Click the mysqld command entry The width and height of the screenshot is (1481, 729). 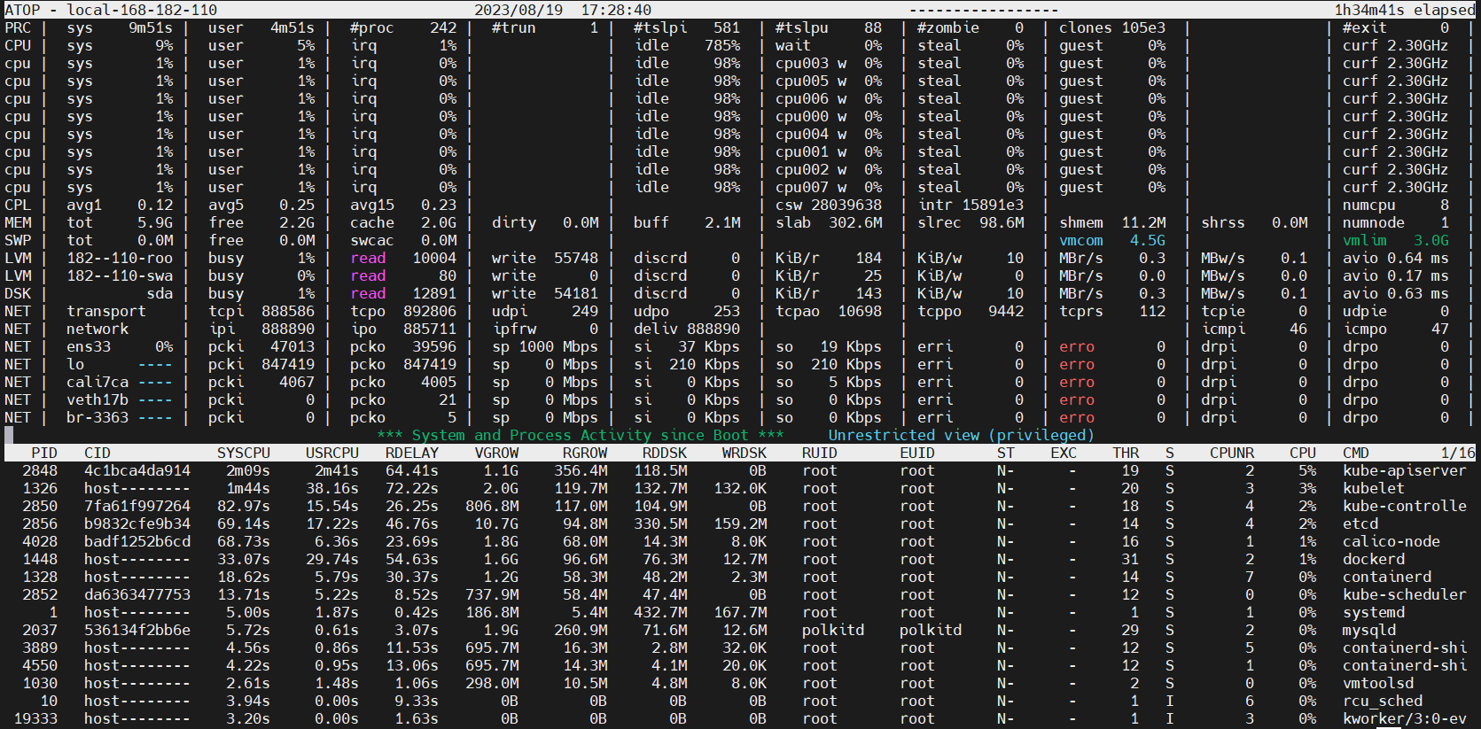(1369, 630)
